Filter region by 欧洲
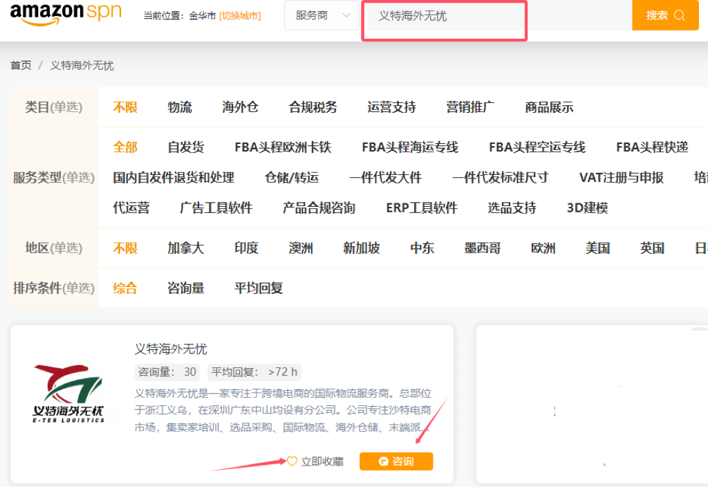708x487 pixels. coord(543,248)
